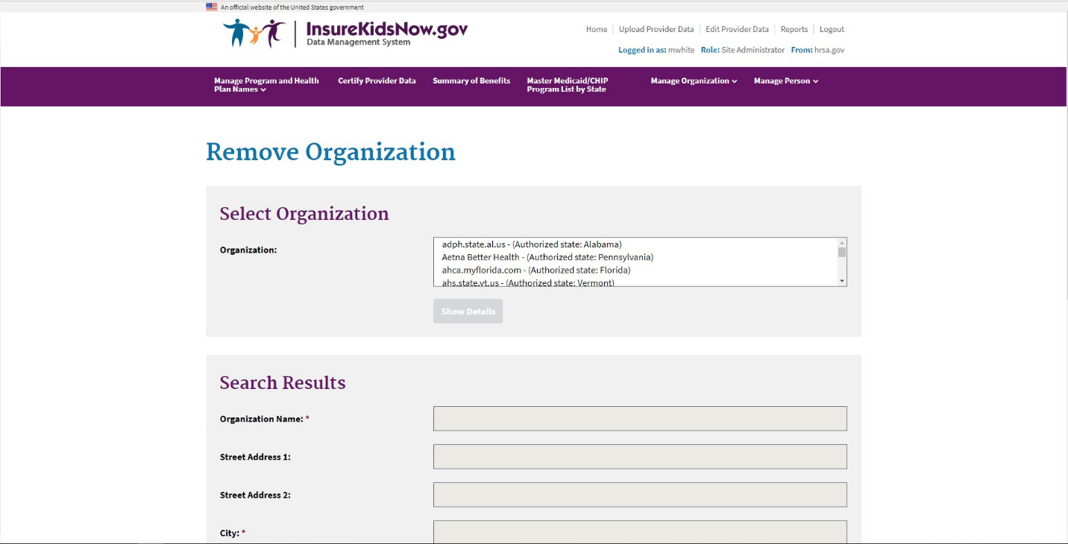1068x544 pixels.
Task: Go to Reports page
Action: pos(794,29)
